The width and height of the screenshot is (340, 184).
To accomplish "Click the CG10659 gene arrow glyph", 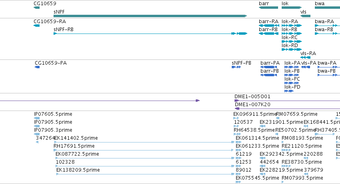I will click(37, 8).
